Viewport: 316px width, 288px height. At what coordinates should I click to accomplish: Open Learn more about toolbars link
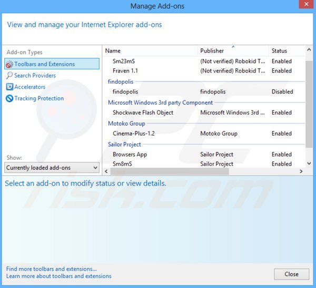tap(59, 276)
